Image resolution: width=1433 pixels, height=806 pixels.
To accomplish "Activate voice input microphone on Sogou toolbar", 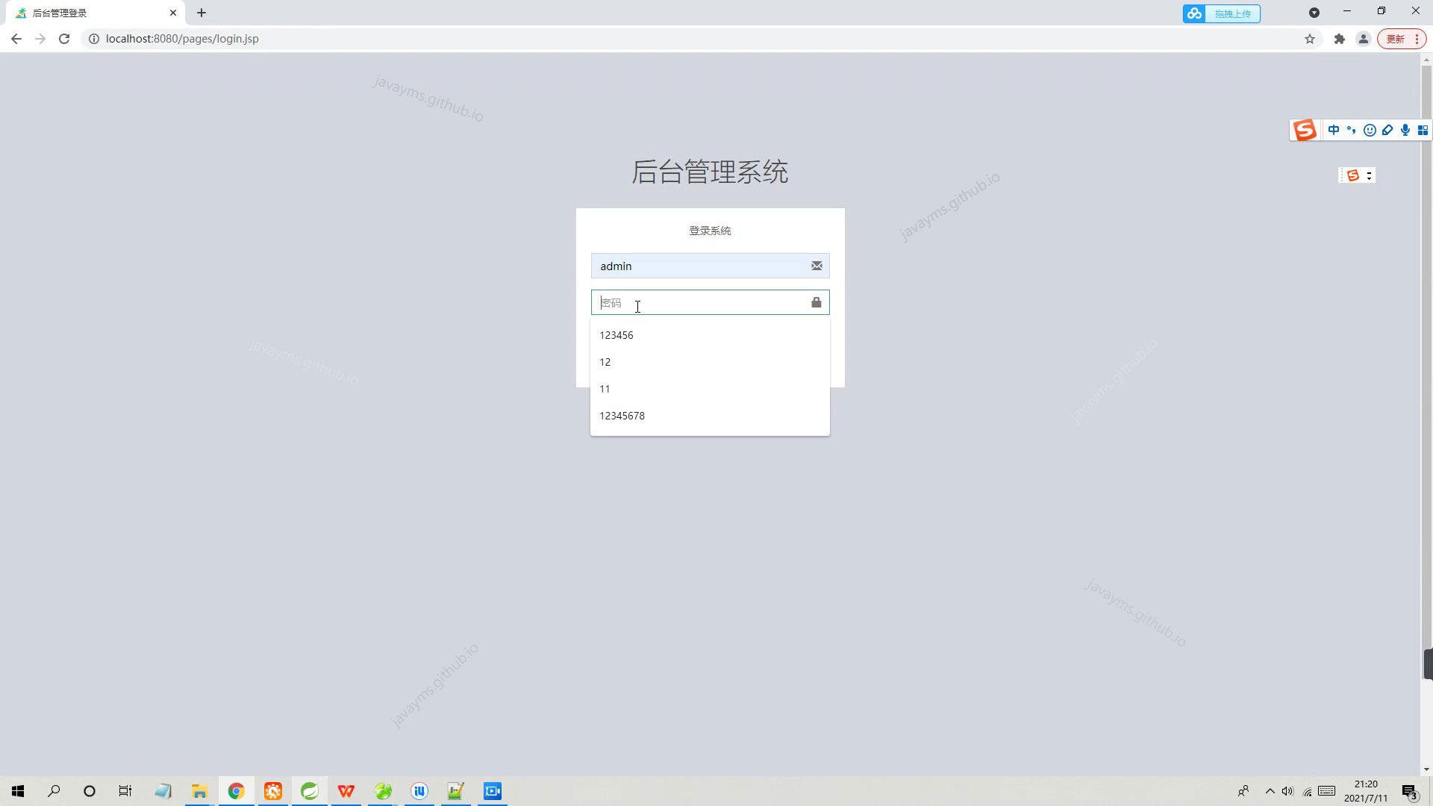I will click(1405, 130).
